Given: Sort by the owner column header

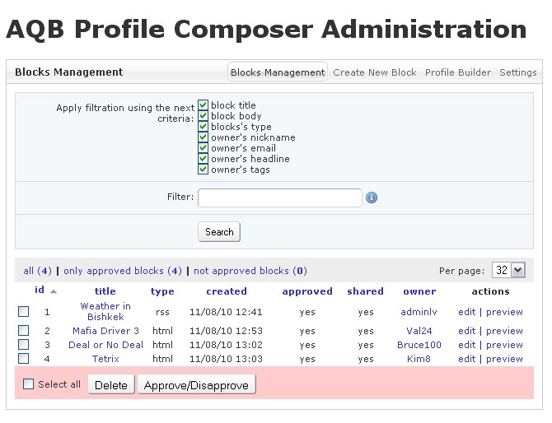Looking at the screenshot, I should tap(419, 292).
